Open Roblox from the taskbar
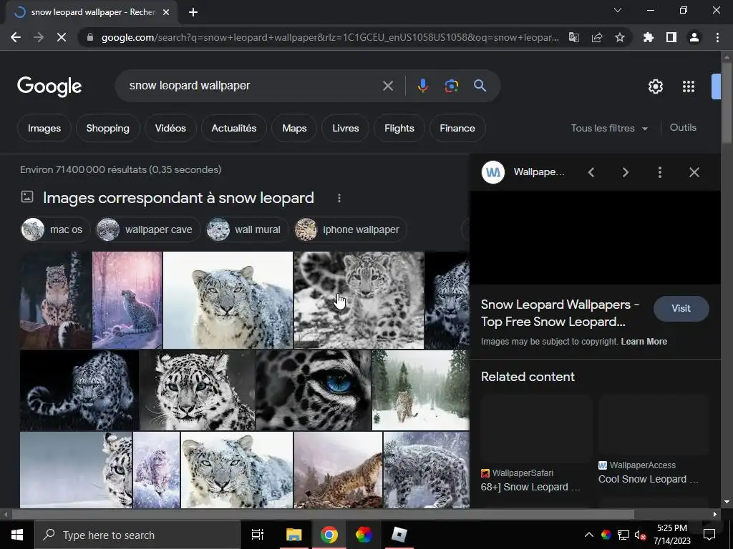 tap(399, 535)
